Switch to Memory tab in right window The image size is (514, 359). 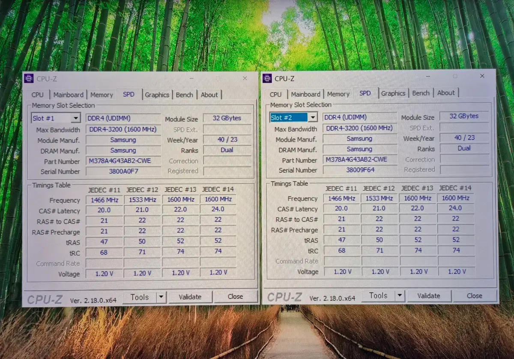(x=338, y=94)
